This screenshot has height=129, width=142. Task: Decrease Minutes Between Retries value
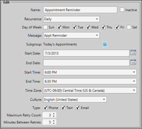click(x=54, y=123)
